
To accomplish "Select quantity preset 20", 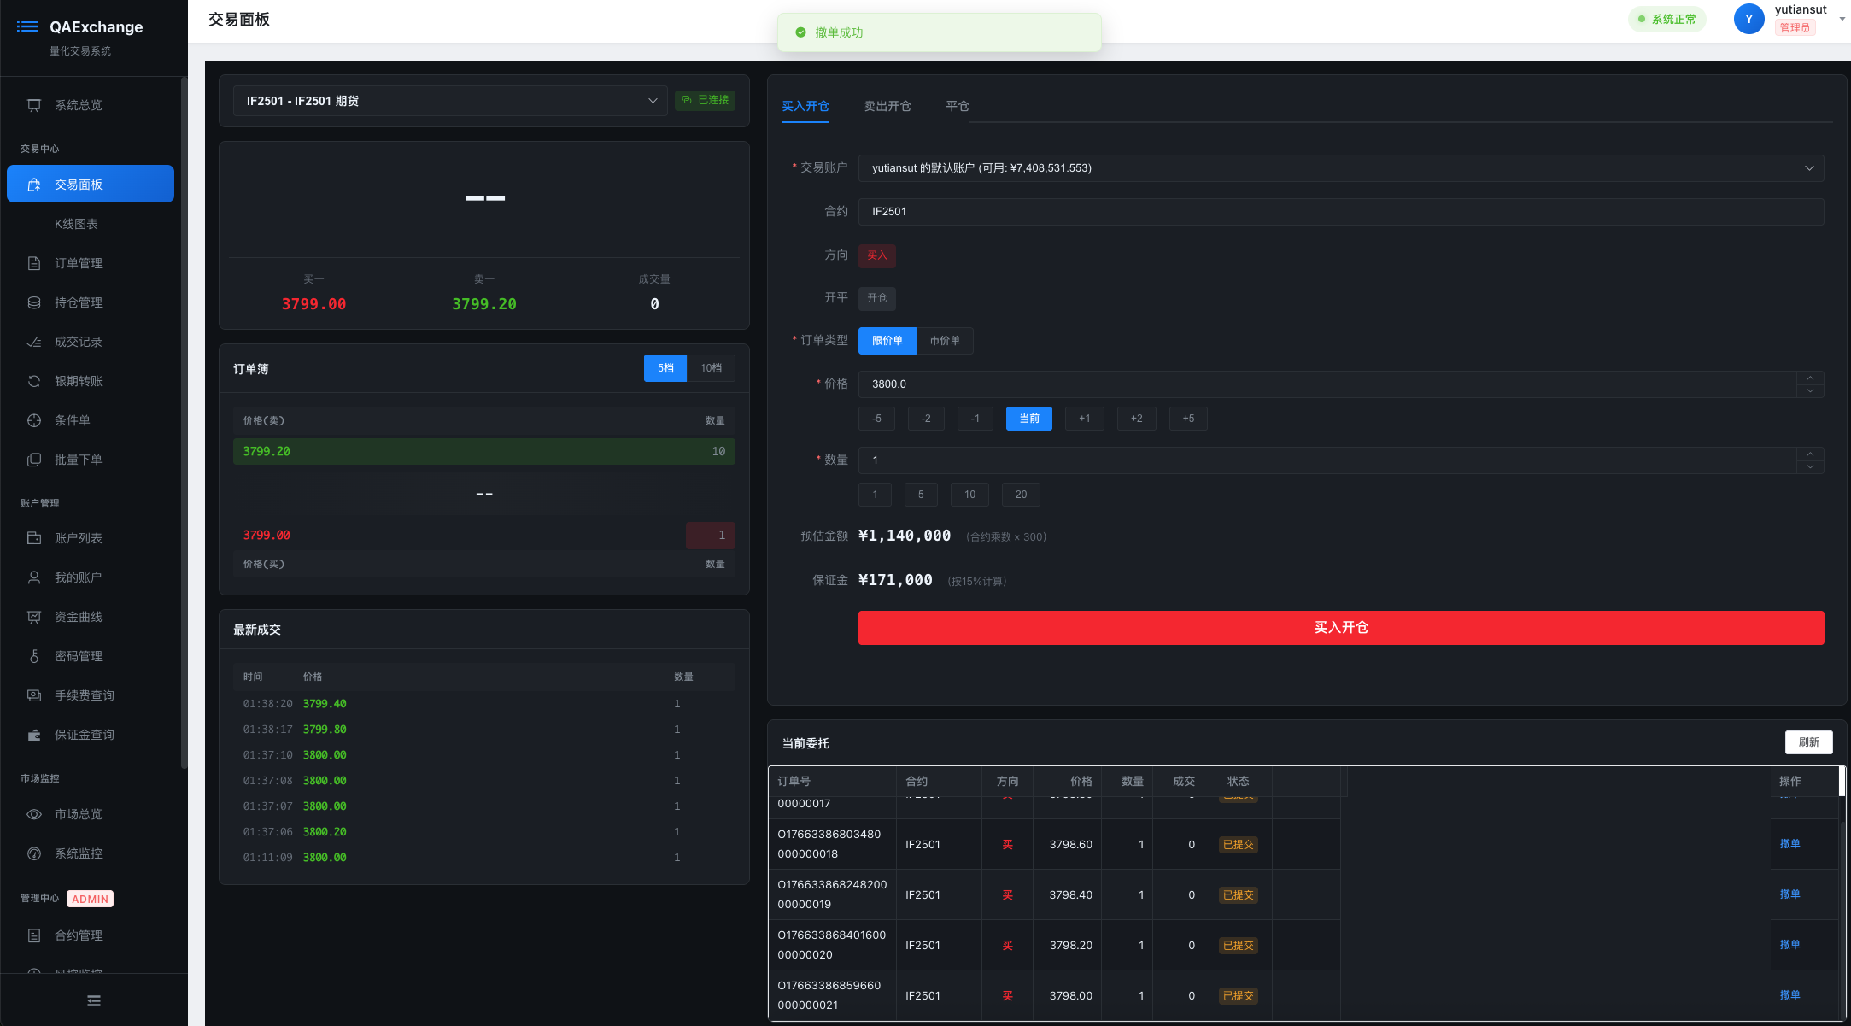I will tap(1020, 494).
